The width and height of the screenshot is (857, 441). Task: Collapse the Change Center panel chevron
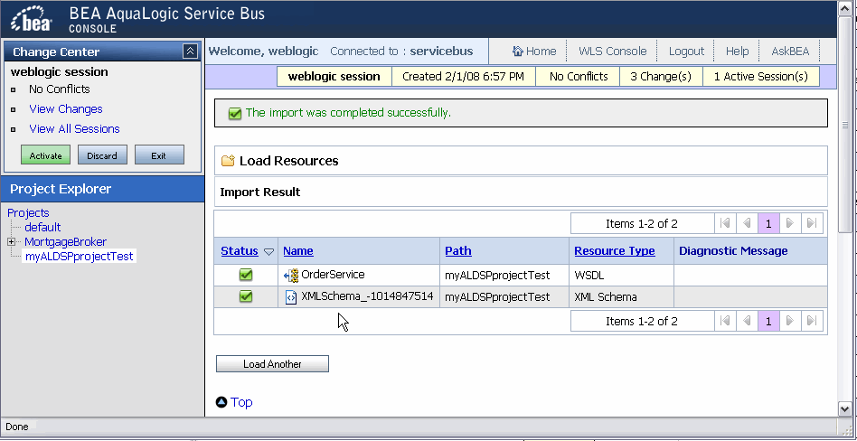pyautogui.click(x=190, y=52)
